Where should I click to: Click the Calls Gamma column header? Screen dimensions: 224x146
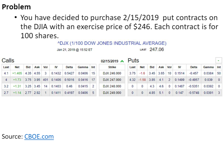[x=83, y=67]
